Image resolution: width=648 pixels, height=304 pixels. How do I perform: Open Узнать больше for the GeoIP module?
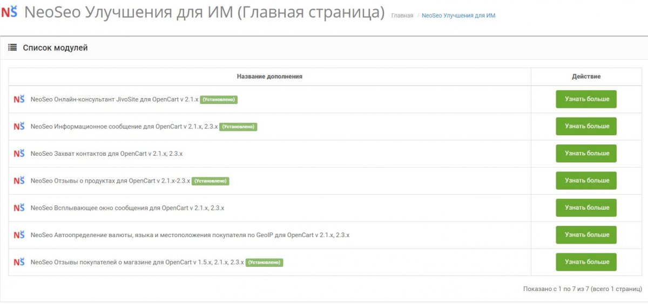586,234
